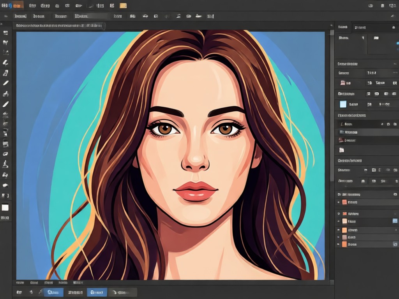The height and width of the screenshot is (299, 399).
Task: Click the vertical scrollbar beside the canvas
Action: (x=332, y=106)
